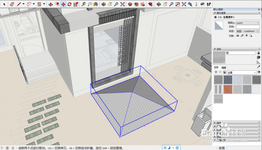Toggle the Receive Shadows option
The image size is (262, 150).
pos(246,36)
